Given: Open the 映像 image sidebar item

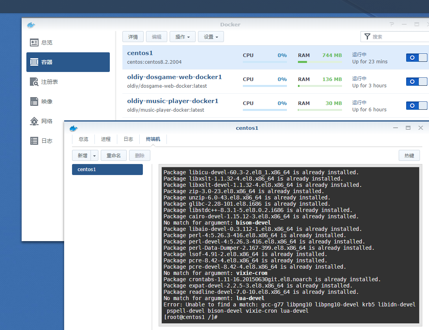Looking at the screenshot, I should coord(68,101).
